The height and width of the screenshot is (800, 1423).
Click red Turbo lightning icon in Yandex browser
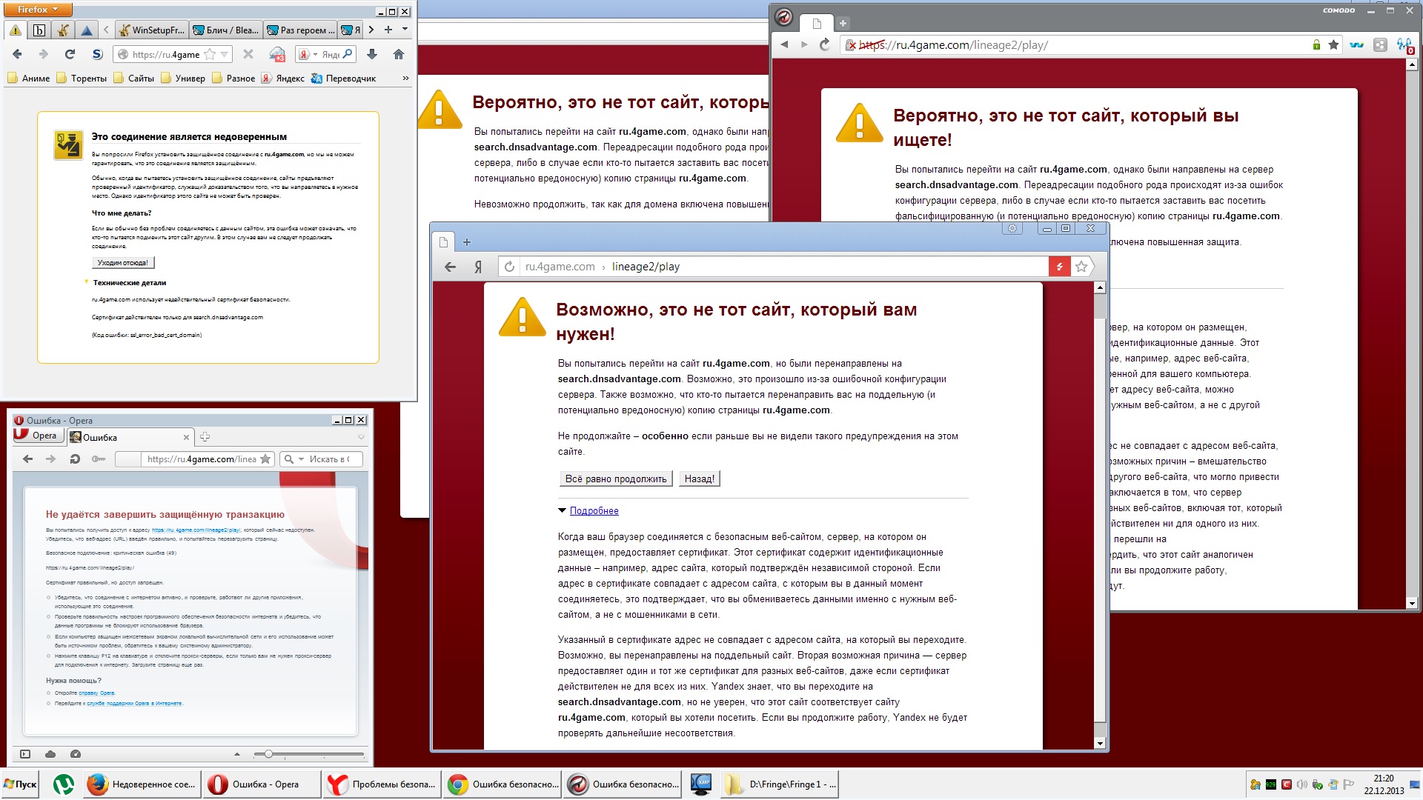point(1060,267)
